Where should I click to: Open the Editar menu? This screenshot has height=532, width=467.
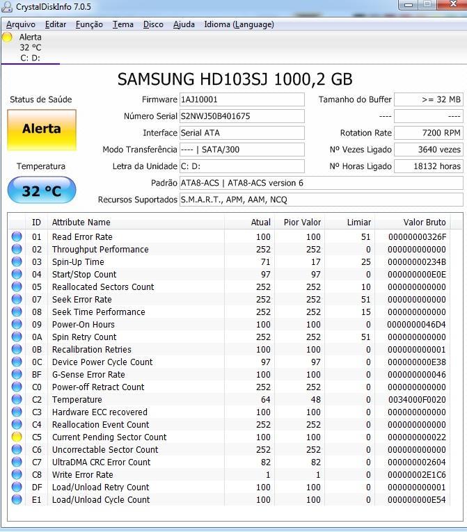coord(56,24)
